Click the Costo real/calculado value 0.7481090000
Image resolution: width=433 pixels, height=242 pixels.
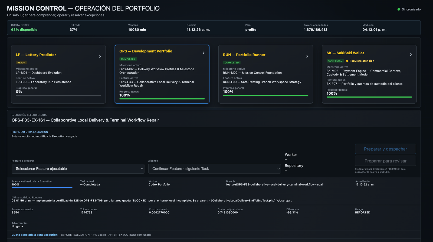click(x=228, y=213)
